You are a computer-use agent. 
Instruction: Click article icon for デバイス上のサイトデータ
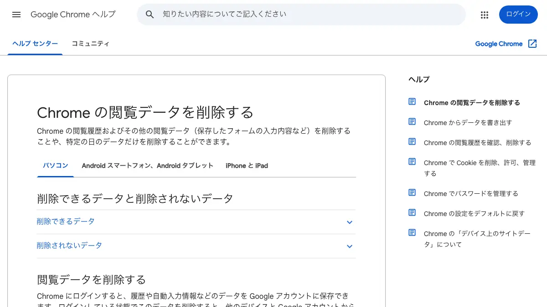click(x=412, y=233)
